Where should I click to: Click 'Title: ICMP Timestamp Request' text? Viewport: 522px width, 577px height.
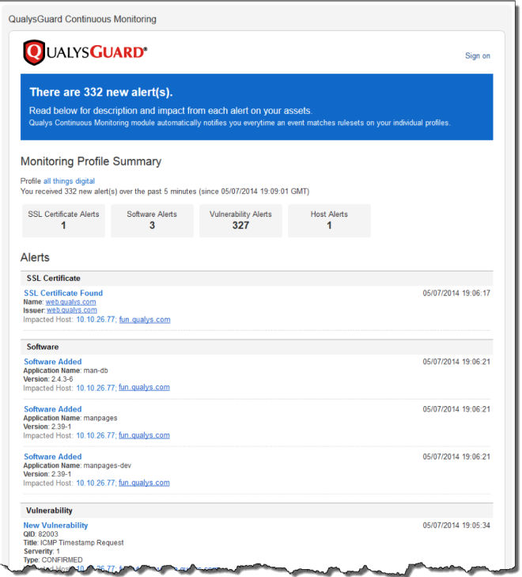point(74,543)
